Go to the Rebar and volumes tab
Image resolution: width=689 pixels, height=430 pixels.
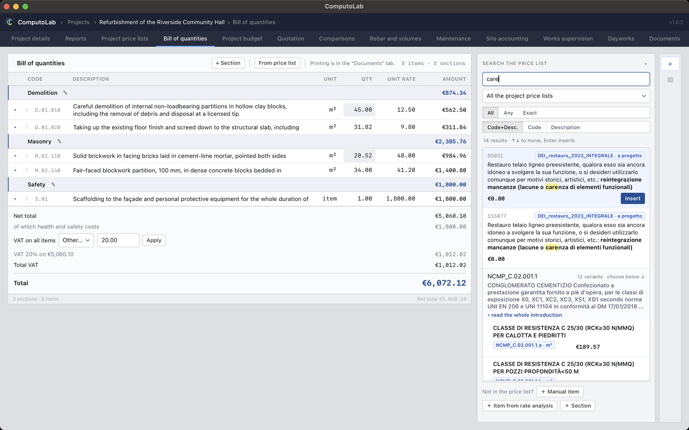pos(395,39)
